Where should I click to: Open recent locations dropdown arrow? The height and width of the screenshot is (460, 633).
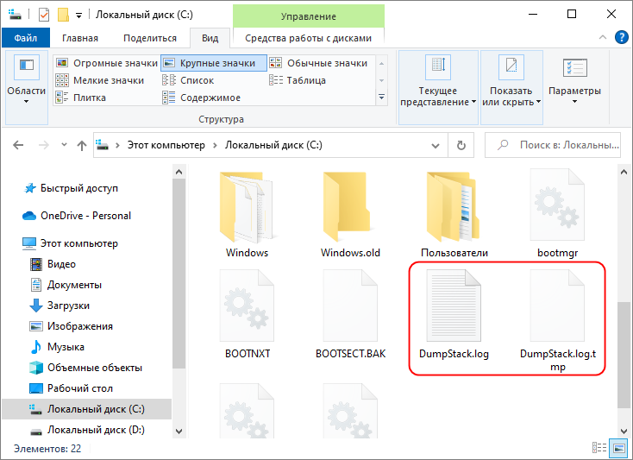click(64, 145)
